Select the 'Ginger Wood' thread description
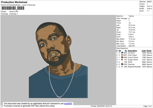The height and width of the screenshot is (108, 153). point(133,60)
